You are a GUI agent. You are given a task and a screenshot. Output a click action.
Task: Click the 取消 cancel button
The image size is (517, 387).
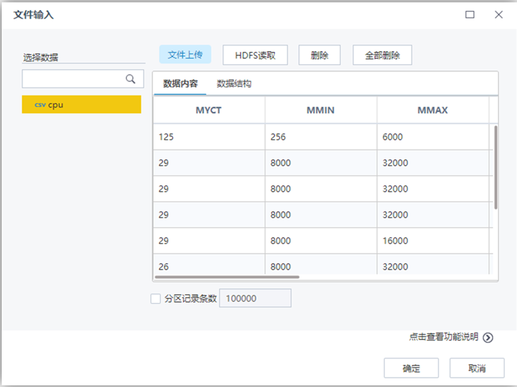477,368
